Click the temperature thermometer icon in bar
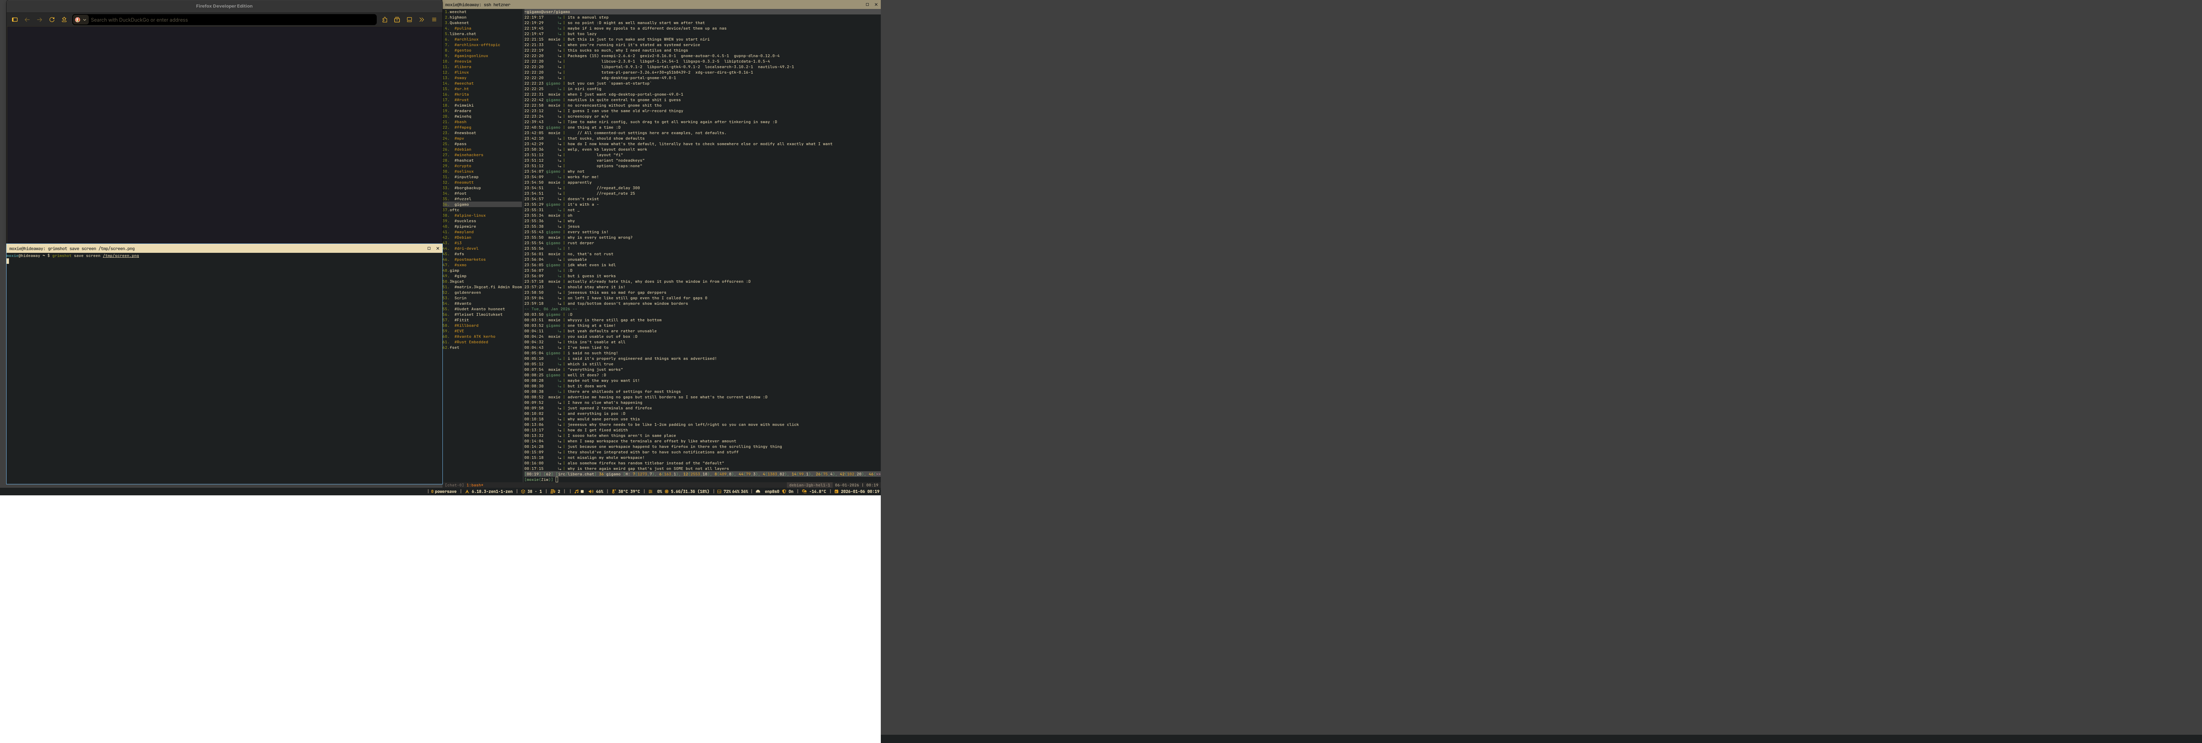Screen dimensions: 2202x743 tap(614, 492)
